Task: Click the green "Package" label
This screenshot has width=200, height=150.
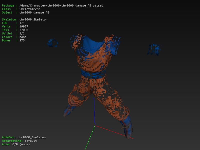Action: pos(8,5)
